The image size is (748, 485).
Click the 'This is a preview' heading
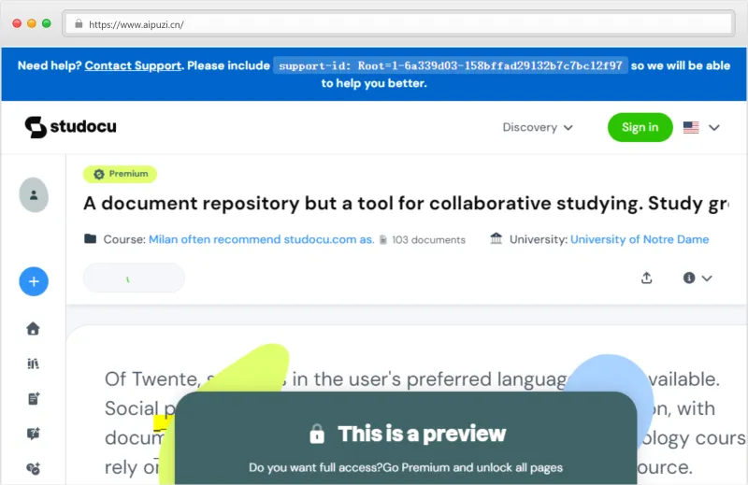click(422, 434)
